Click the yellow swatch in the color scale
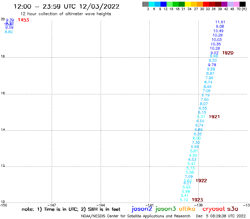 pyautogui.click(x=188, y=4)
